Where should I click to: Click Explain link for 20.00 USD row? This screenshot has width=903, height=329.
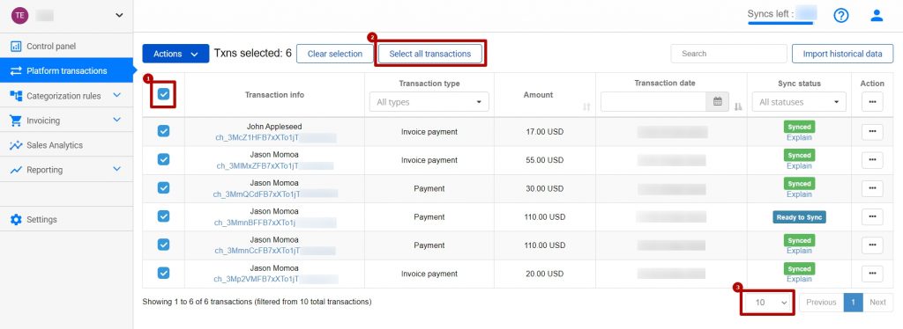click(799, 279)
